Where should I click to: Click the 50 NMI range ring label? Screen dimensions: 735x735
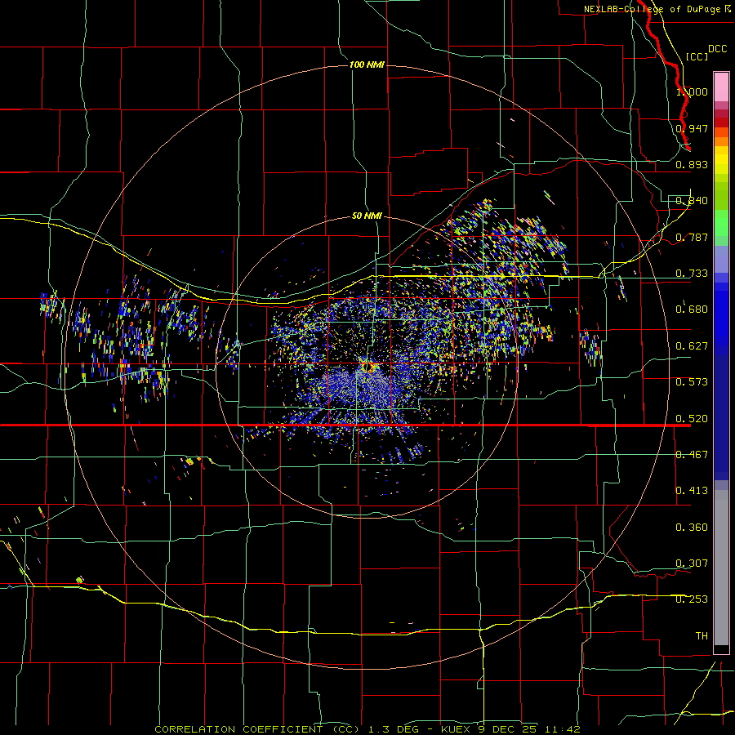point(367,216)
